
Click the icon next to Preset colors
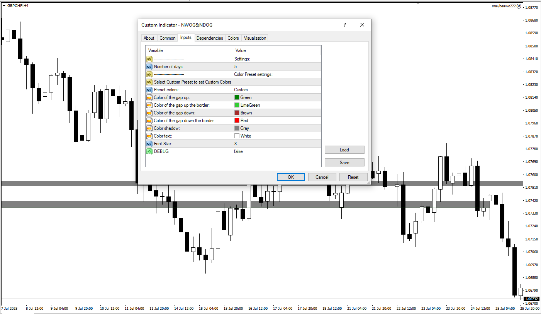point(149,90)
